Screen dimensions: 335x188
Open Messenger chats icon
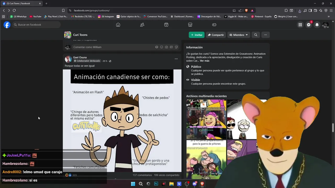pos(309,25)
